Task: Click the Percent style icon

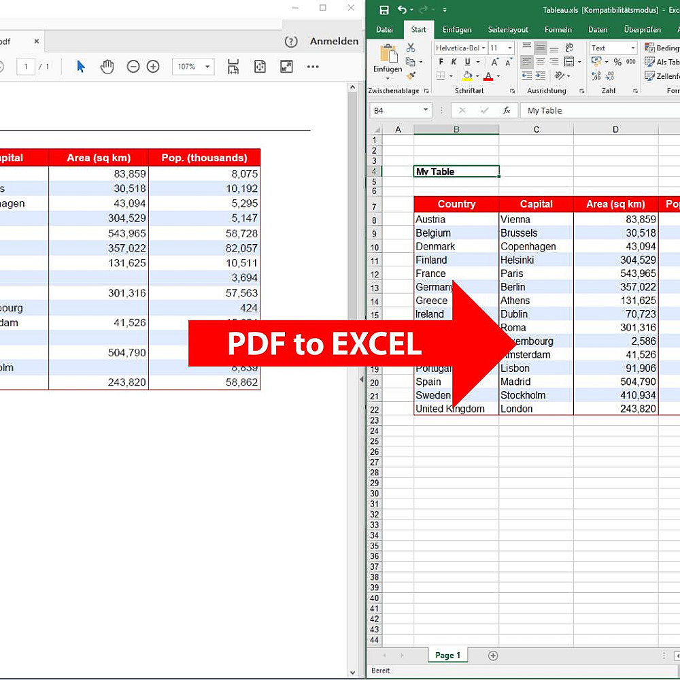Action: [x=617, y=62]
